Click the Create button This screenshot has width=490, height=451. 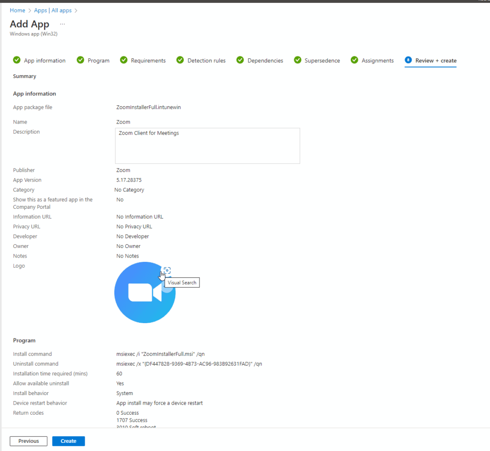[68, 441]
